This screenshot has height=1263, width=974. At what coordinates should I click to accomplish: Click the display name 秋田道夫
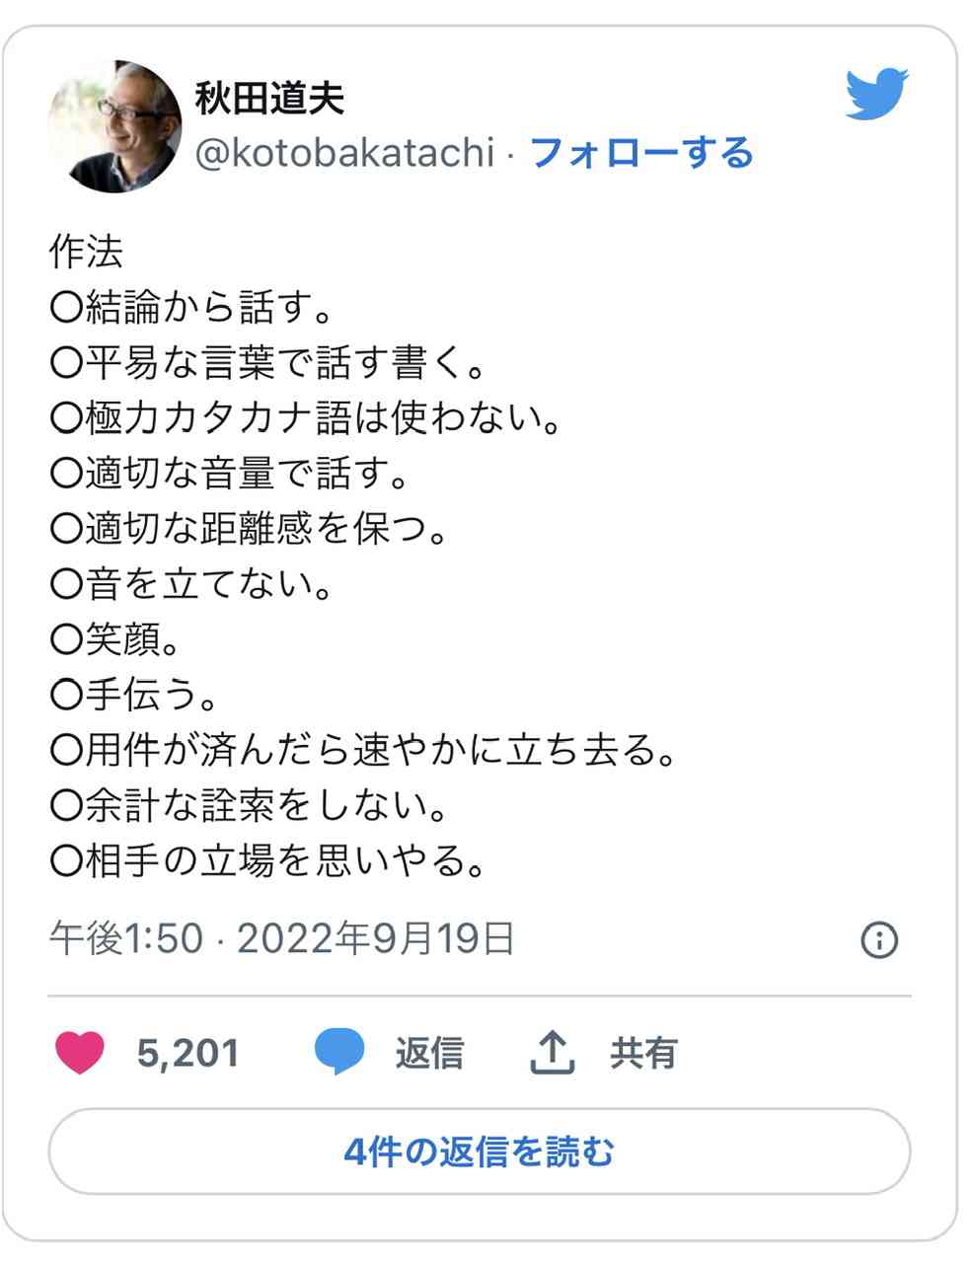coord(269,99)
